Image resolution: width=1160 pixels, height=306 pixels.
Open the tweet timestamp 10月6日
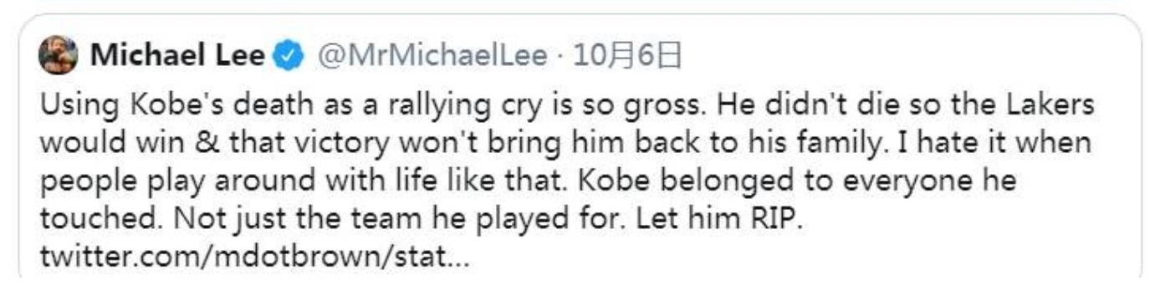tap(627, 57)
